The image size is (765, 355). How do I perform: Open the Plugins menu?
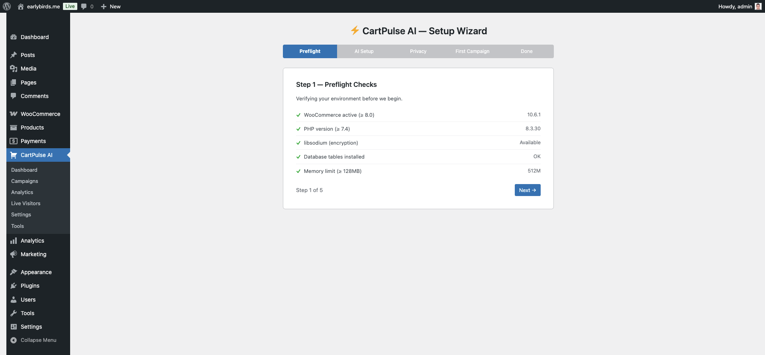click(30, 286)
